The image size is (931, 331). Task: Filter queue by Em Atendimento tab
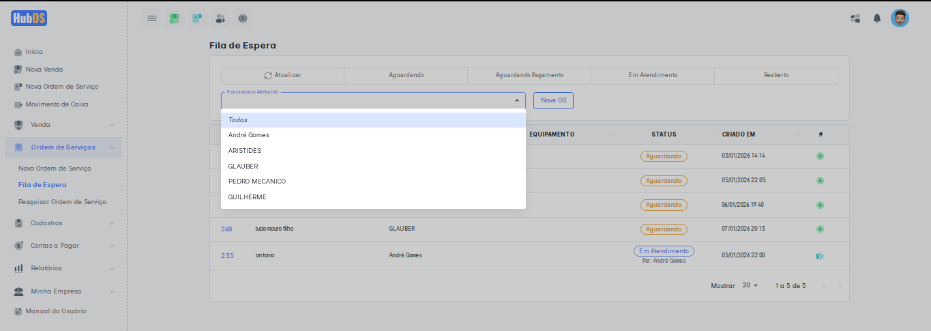point(653,75)
